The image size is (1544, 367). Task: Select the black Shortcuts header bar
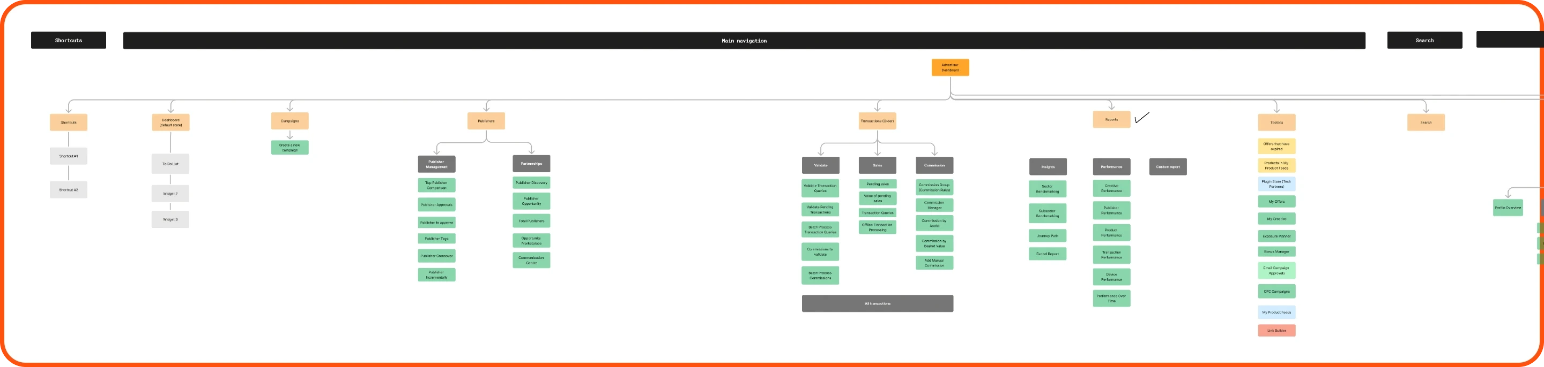pos(68,40)
